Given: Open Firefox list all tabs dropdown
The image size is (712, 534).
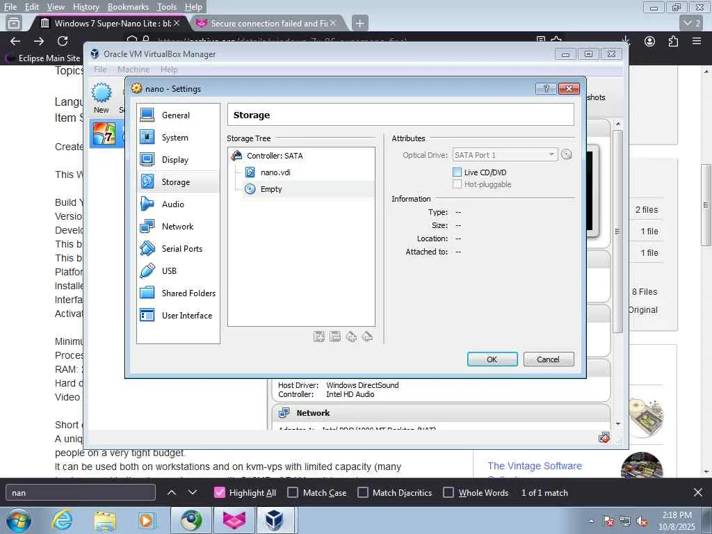Looking at the screenshot, I should pos(693,23).
